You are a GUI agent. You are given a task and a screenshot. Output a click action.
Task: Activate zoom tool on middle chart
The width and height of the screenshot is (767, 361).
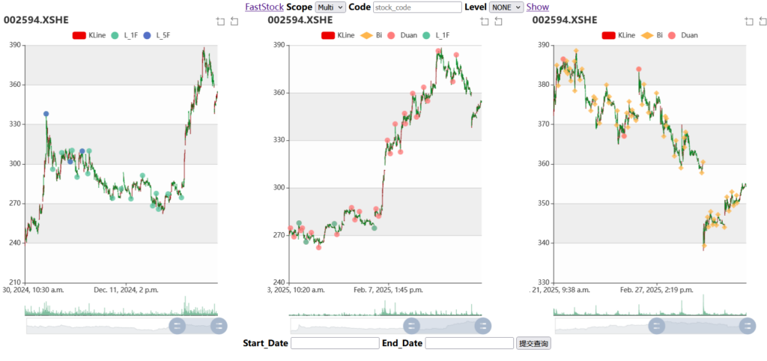click(485, 21)
